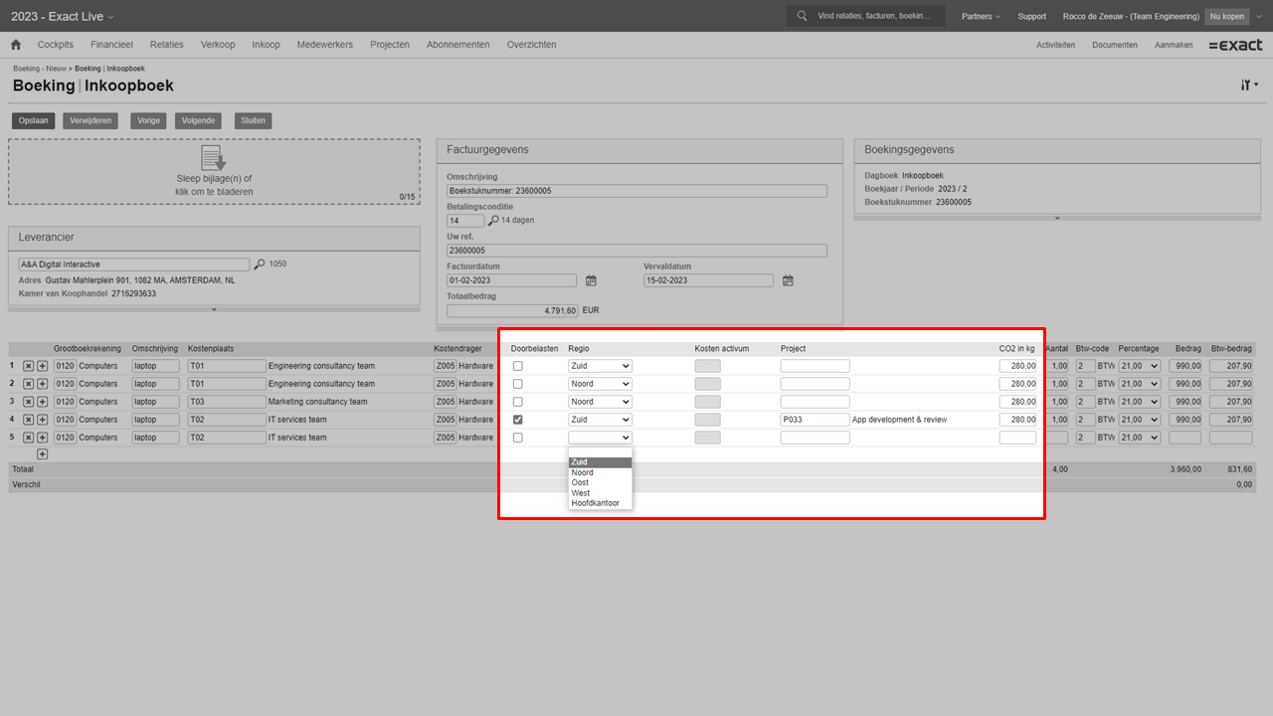Click the Sluiten button

tap(253, 120)
